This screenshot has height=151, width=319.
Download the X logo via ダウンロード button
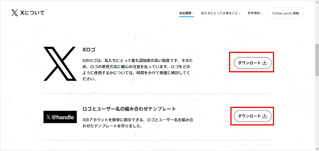pyautogui.click(x=253, y=63)
